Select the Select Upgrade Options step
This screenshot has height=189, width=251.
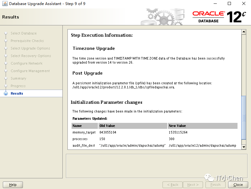(x=30, y=48)
